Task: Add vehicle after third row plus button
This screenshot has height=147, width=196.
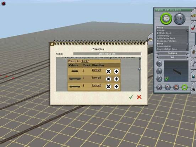Action: pyautogui.click(x=116, y=87)
